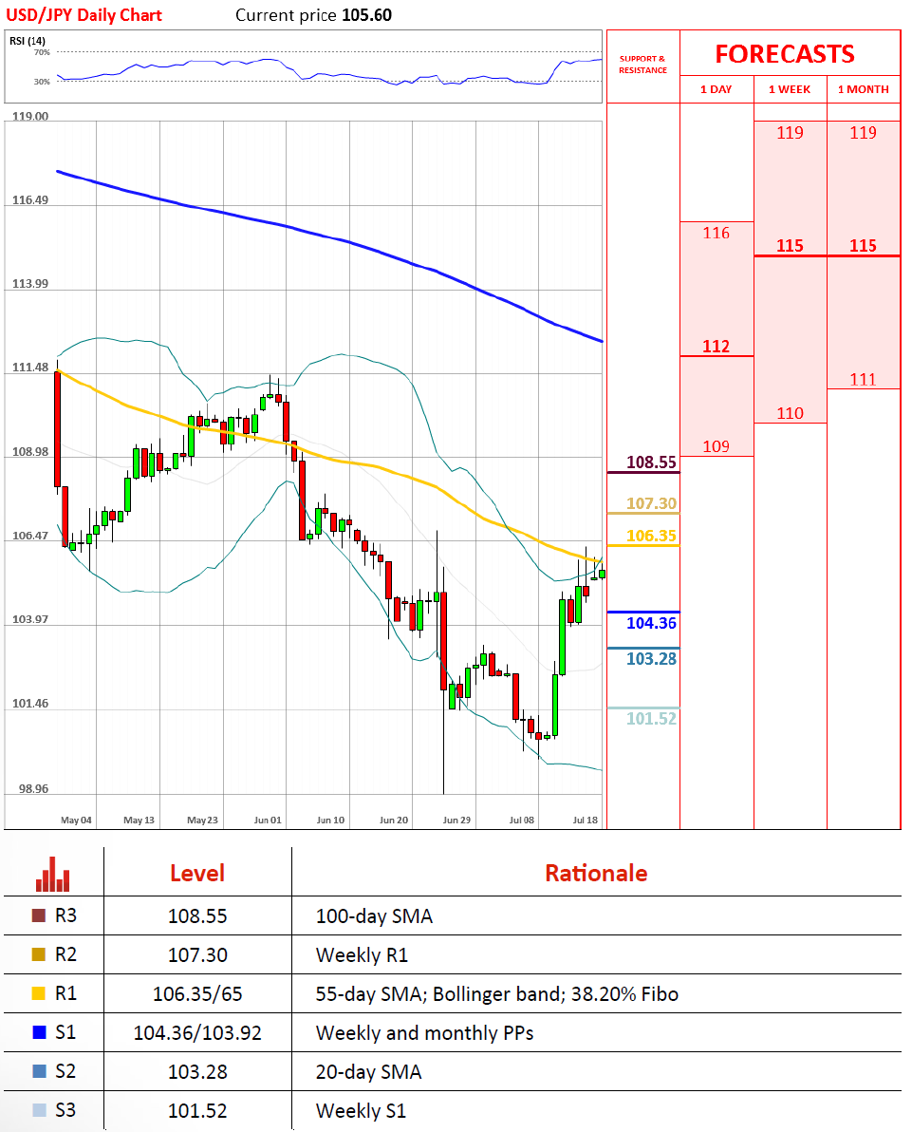Click the 1 month forecast median 115
Viewport: 912px width, 1132px height.
point(863,246)
